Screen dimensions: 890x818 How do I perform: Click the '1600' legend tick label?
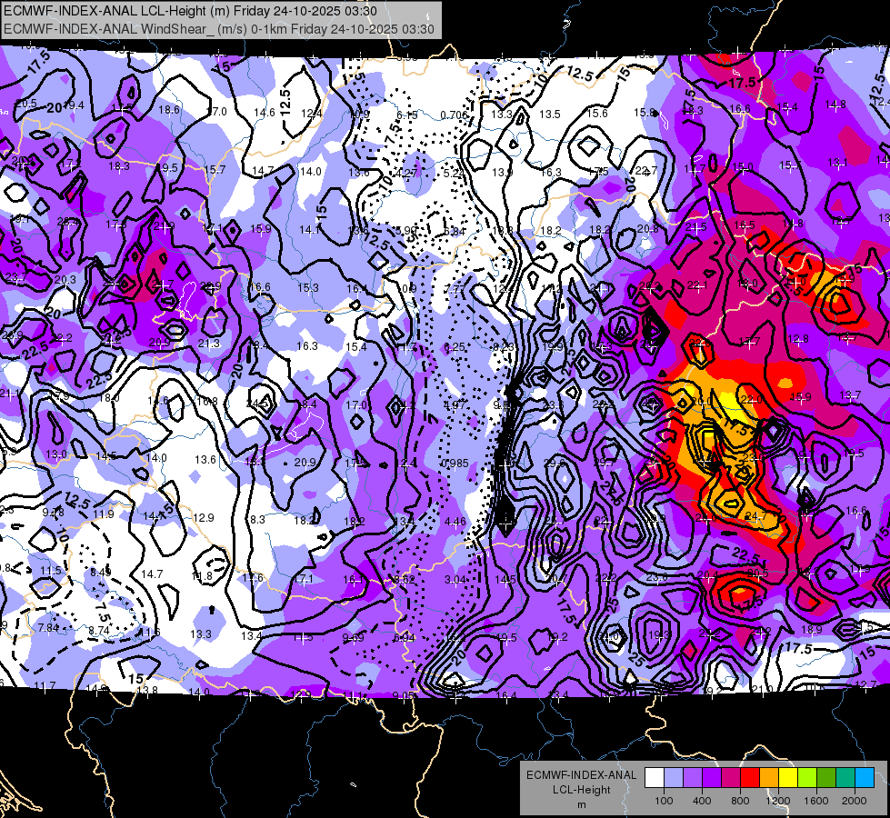(816, 801)
